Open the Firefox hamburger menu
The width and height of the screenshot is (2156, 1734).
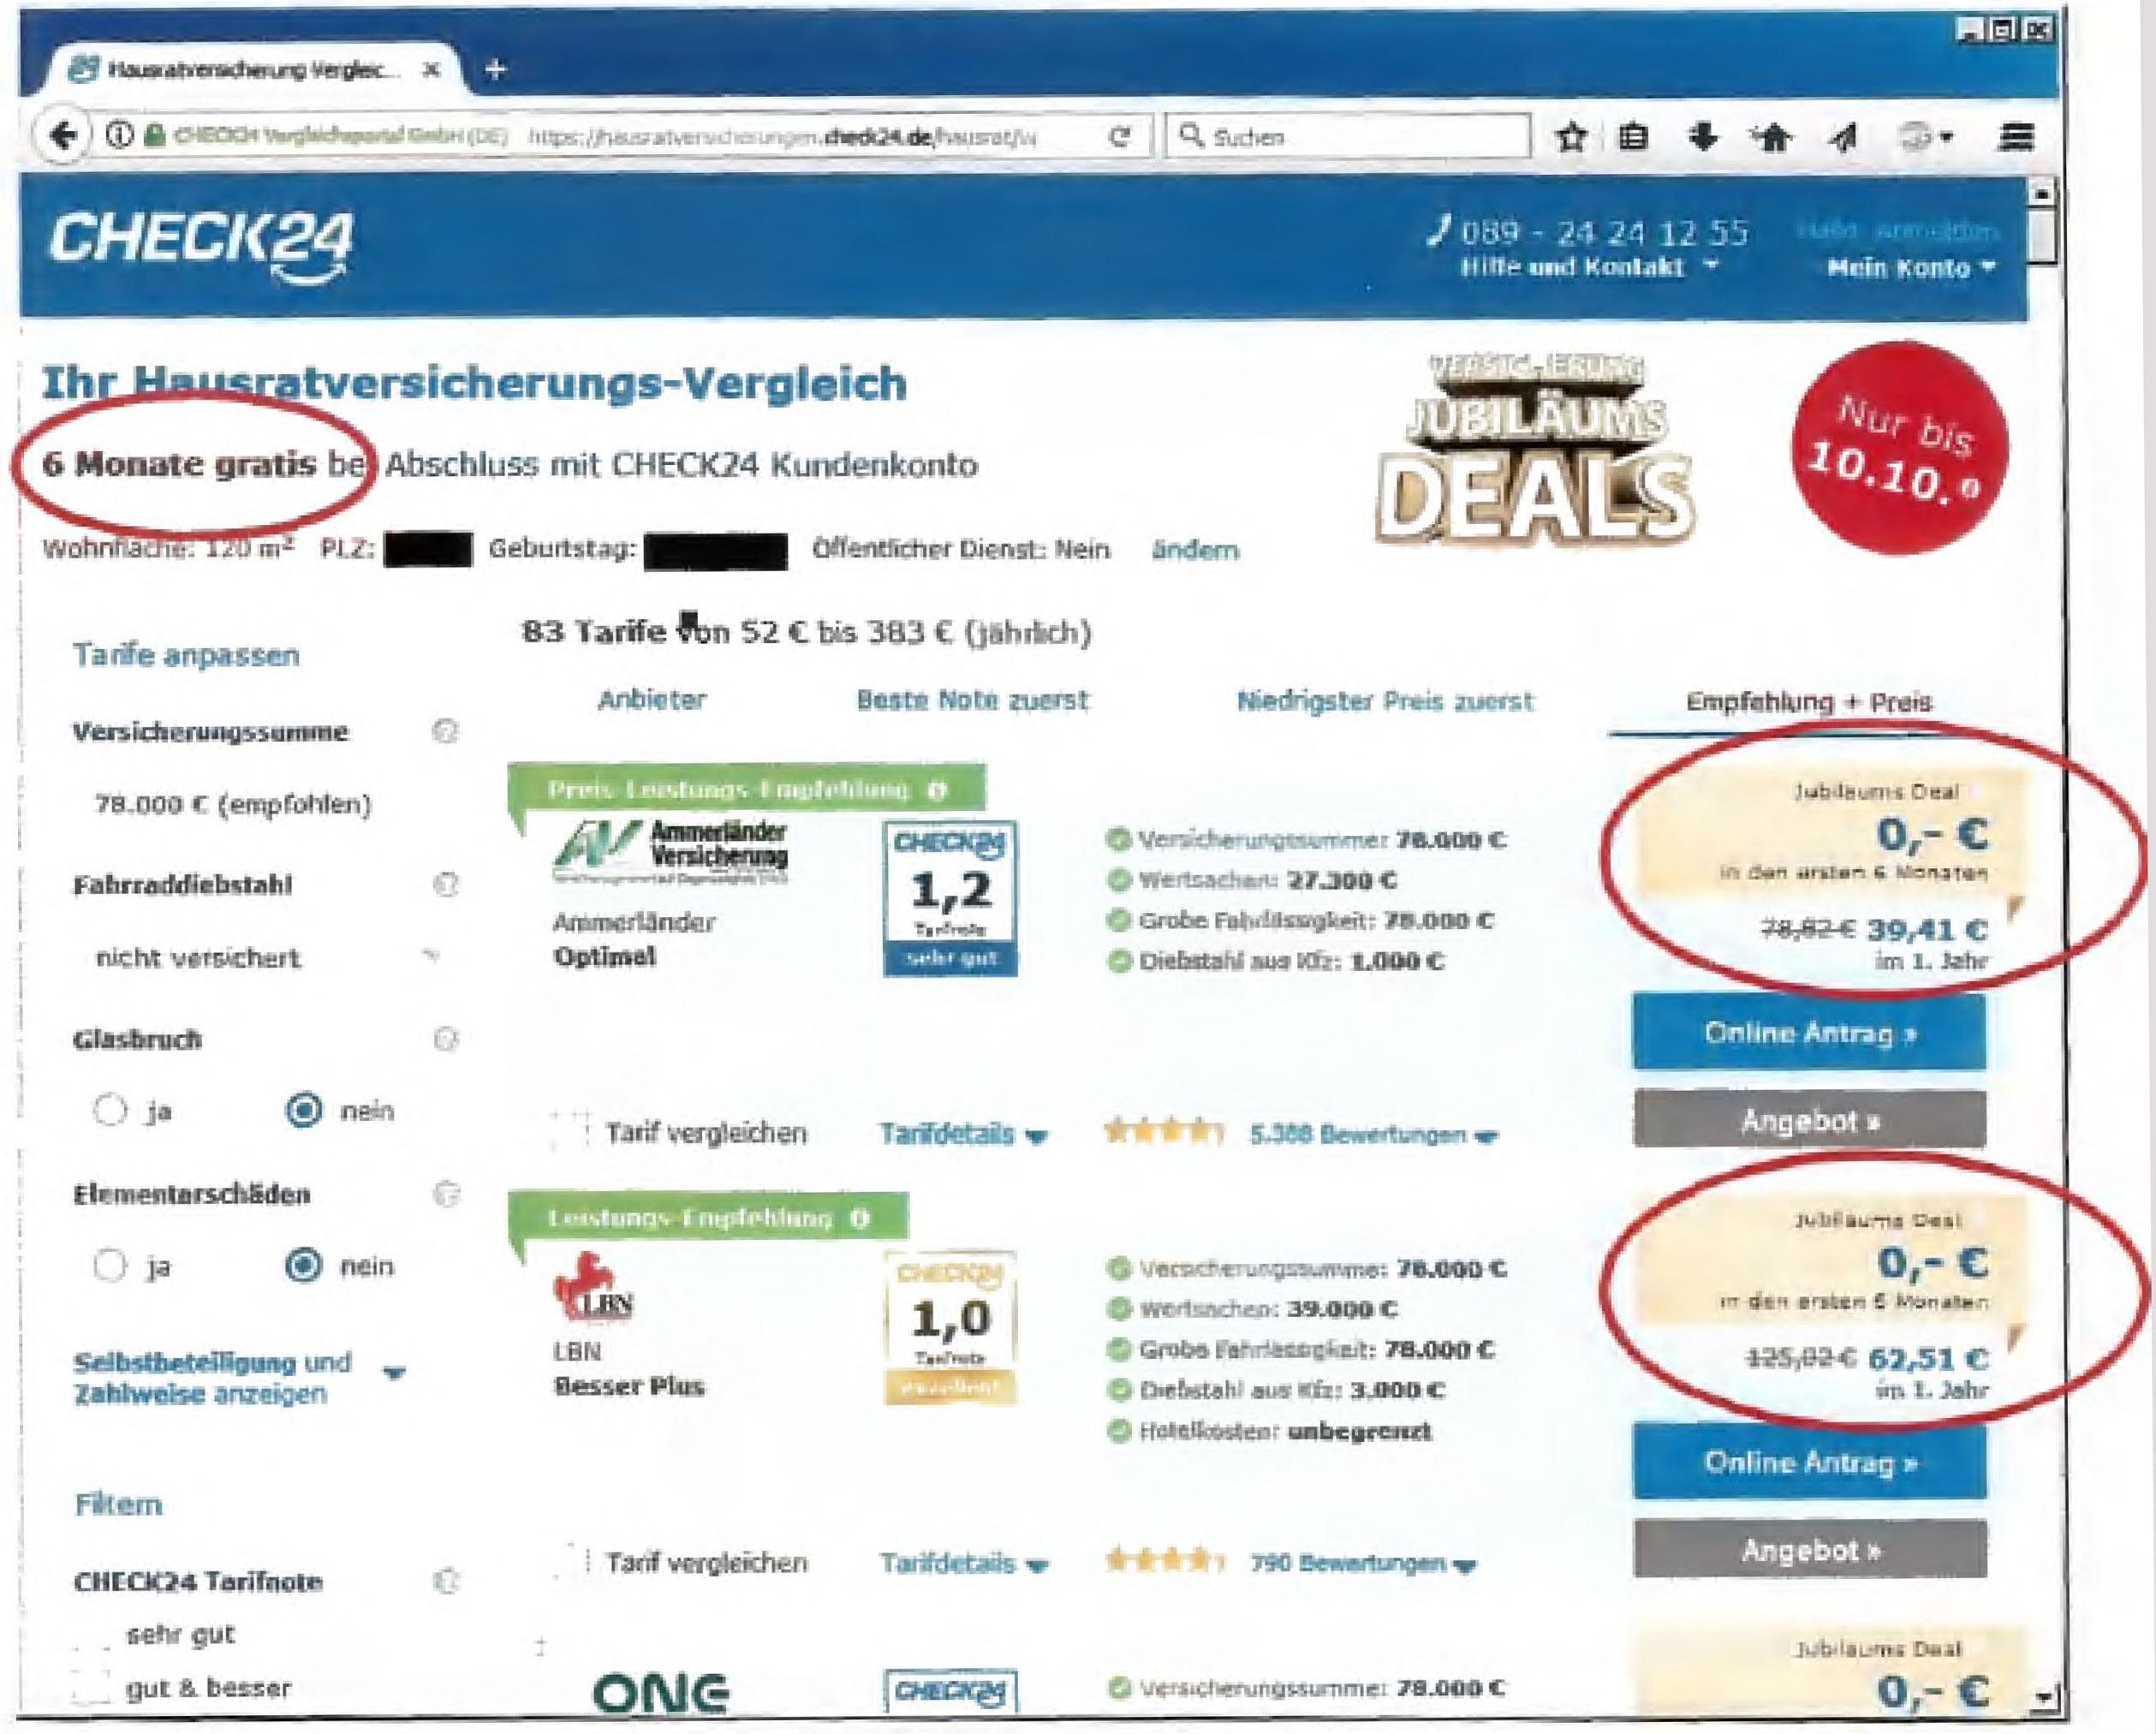pyautogui.click(x=2016, y=137)
